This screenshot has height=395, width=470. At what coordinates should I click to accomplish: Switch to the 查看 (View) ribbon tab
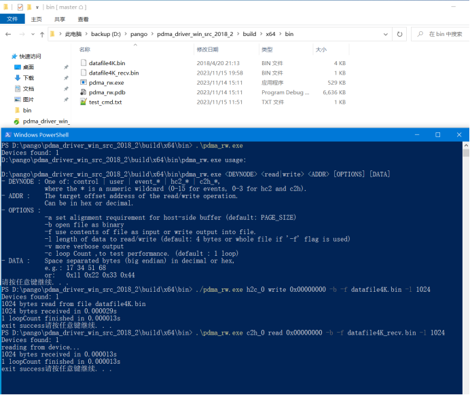83,20
